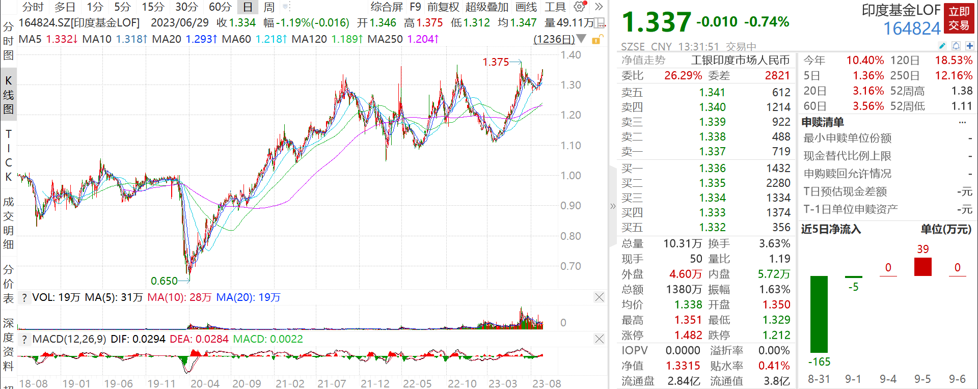Click the MA60 indicator label
The height and width of the screenshot is (389, 978).
pyautogui.click(x=236, y=39)
